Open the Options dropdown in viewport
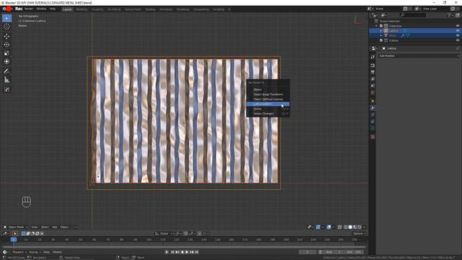This screenshot has height=260, width=462. [x=359, y=234]
